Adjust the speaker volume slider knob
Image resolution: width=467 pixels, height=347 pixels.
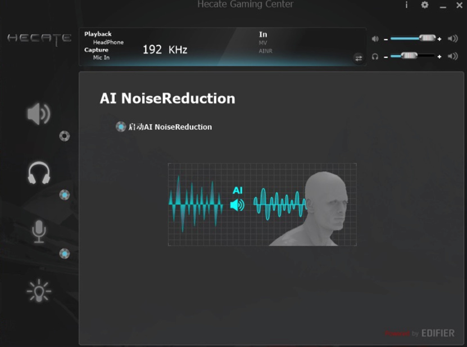click(428, 38)
